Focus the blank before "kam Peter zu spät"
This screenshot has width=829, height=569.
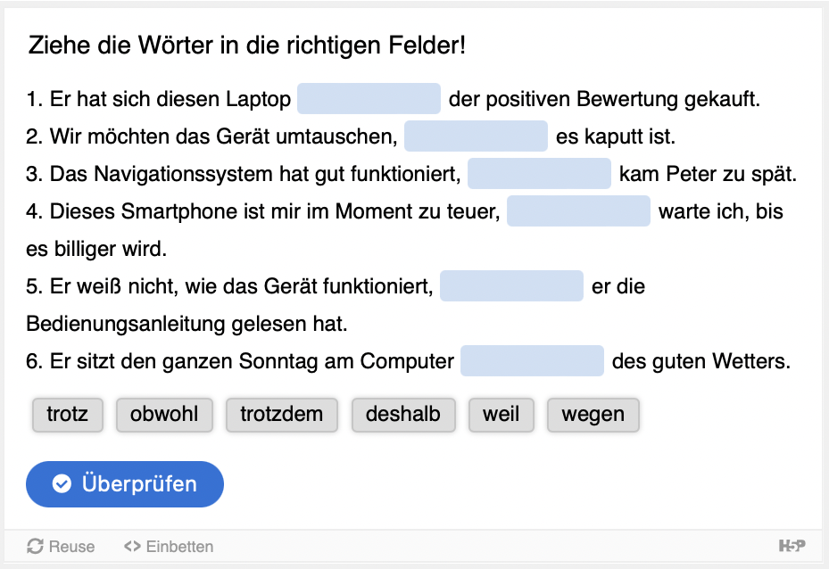pos(539,175)
